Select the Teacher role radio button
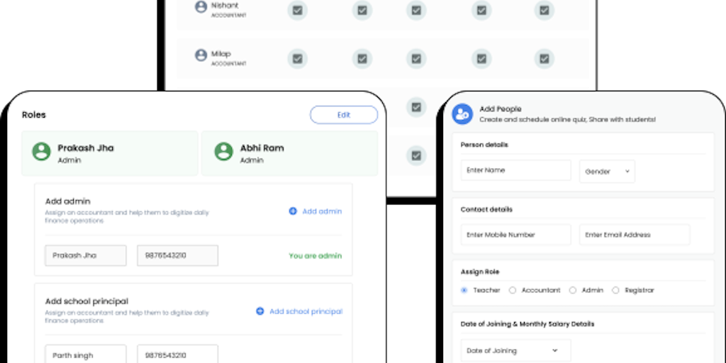The height and width of the screenshot is (363, 726). pos(464,290)
